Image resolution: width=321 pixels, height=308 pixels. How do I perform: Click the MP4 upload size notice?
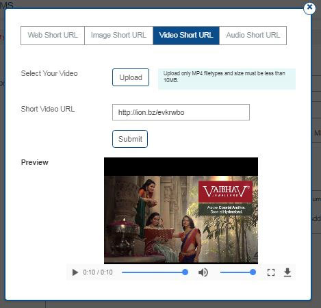[x=227, y=79]
